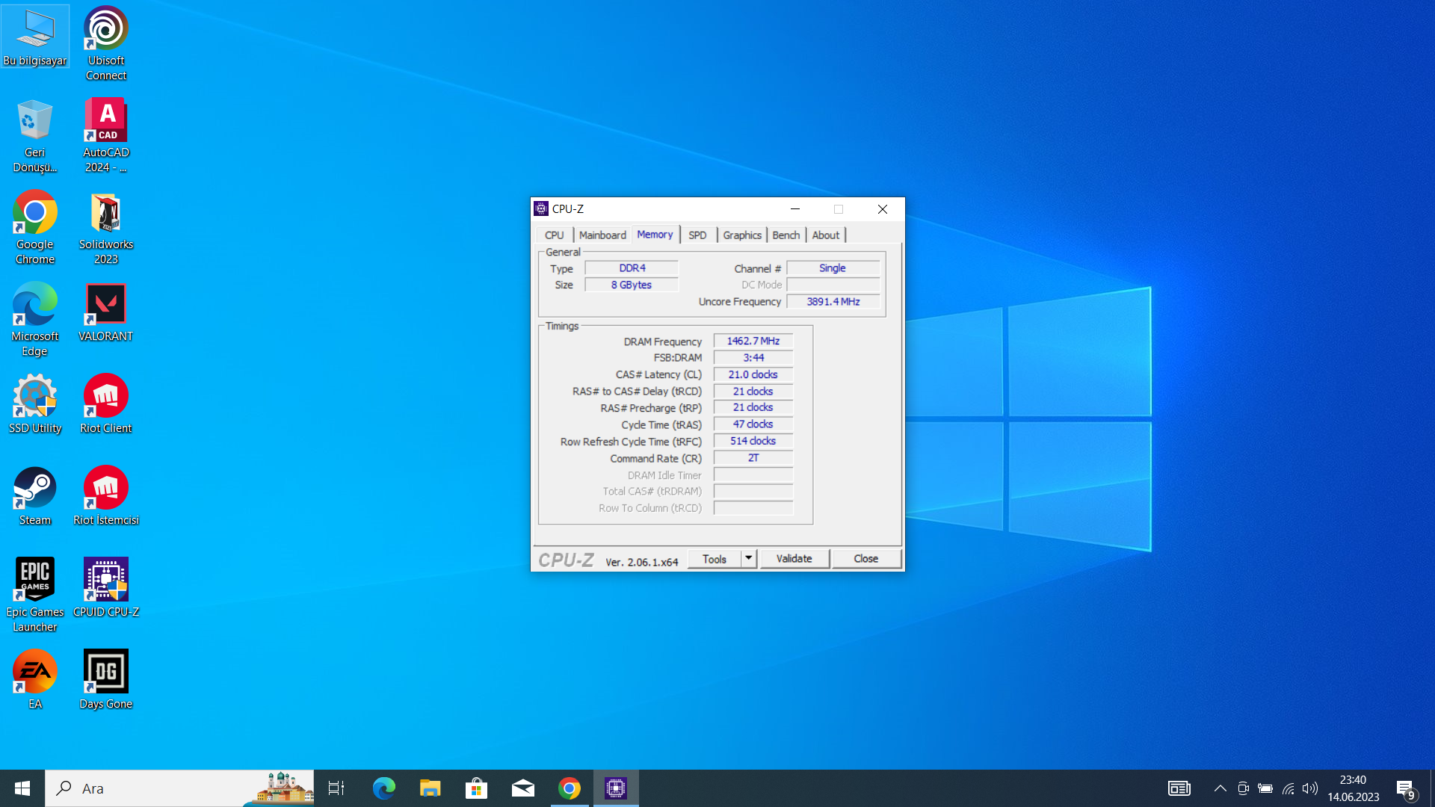Switch to the CPU tab
1435x807 pixels.
pyautogui.click(x=554, y=234)
